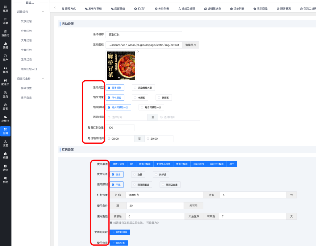Open the 天降红包 submenu item
Screen dimensions: 316x246
(26, 40)
